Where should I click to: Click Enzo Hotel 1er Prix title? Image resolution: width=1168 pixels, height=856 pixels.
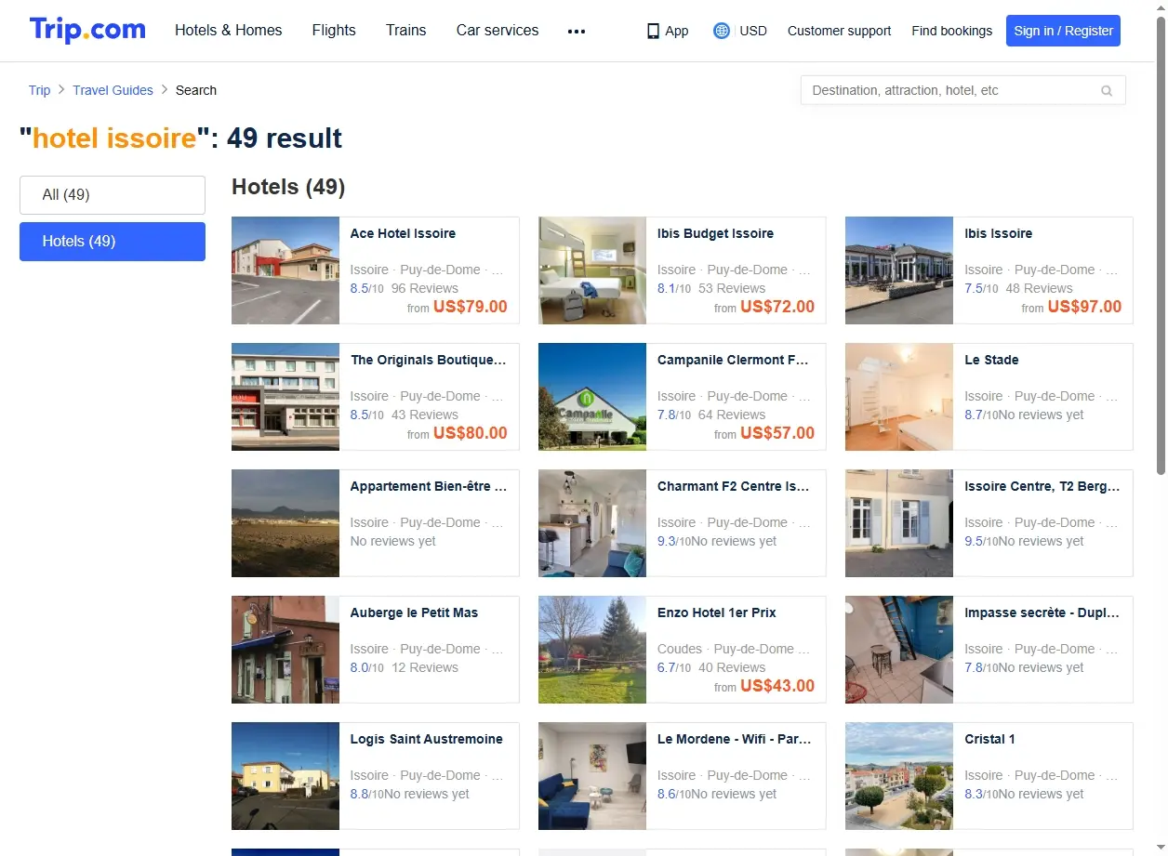716,612
